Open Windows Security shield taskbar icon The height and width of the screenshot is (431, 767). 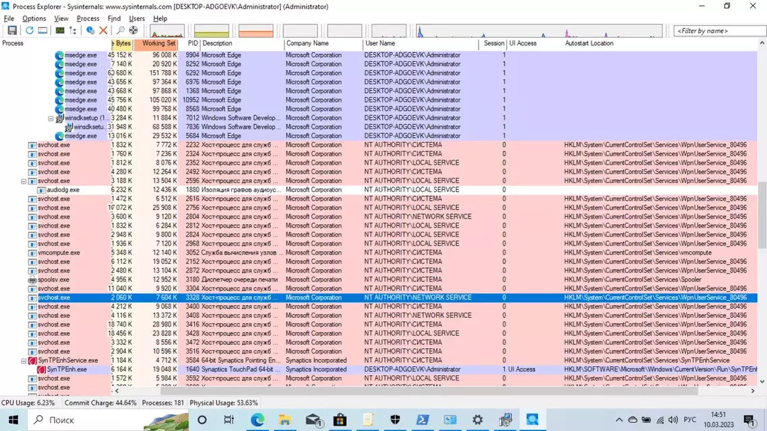395,420
